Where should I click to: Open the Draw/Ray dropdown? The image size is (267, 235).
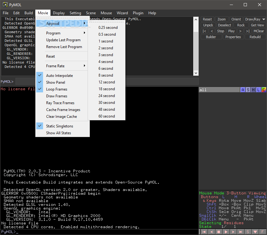click(255, 19)
